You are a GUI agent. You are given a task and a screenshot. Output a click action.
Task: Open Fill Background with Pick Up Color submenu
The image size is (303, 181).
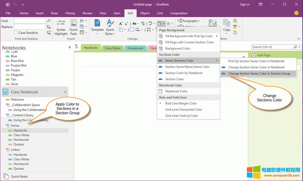[188, 36]
